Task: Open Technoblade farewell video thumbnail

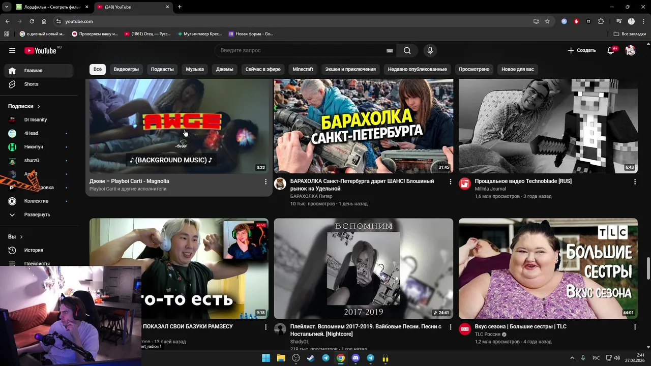Action: [x=548, y=126]
